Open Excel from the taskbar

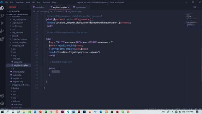[46, 112]
